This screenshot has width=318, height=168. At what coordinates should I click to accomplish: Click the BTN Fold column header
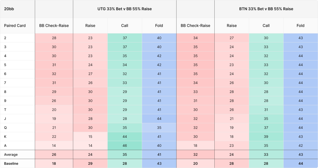pyautogui.click(x=301, y=26)
